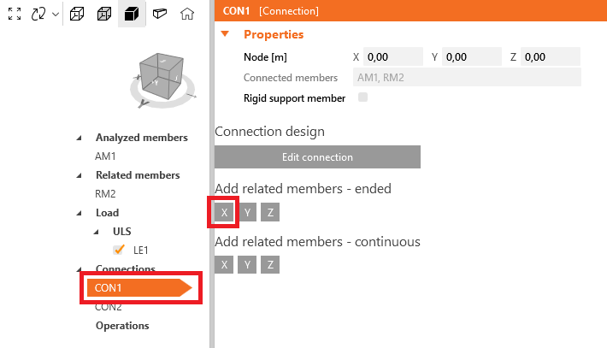Switch to transparent cube view
The image size is (607, 348).
coord(103,14)
